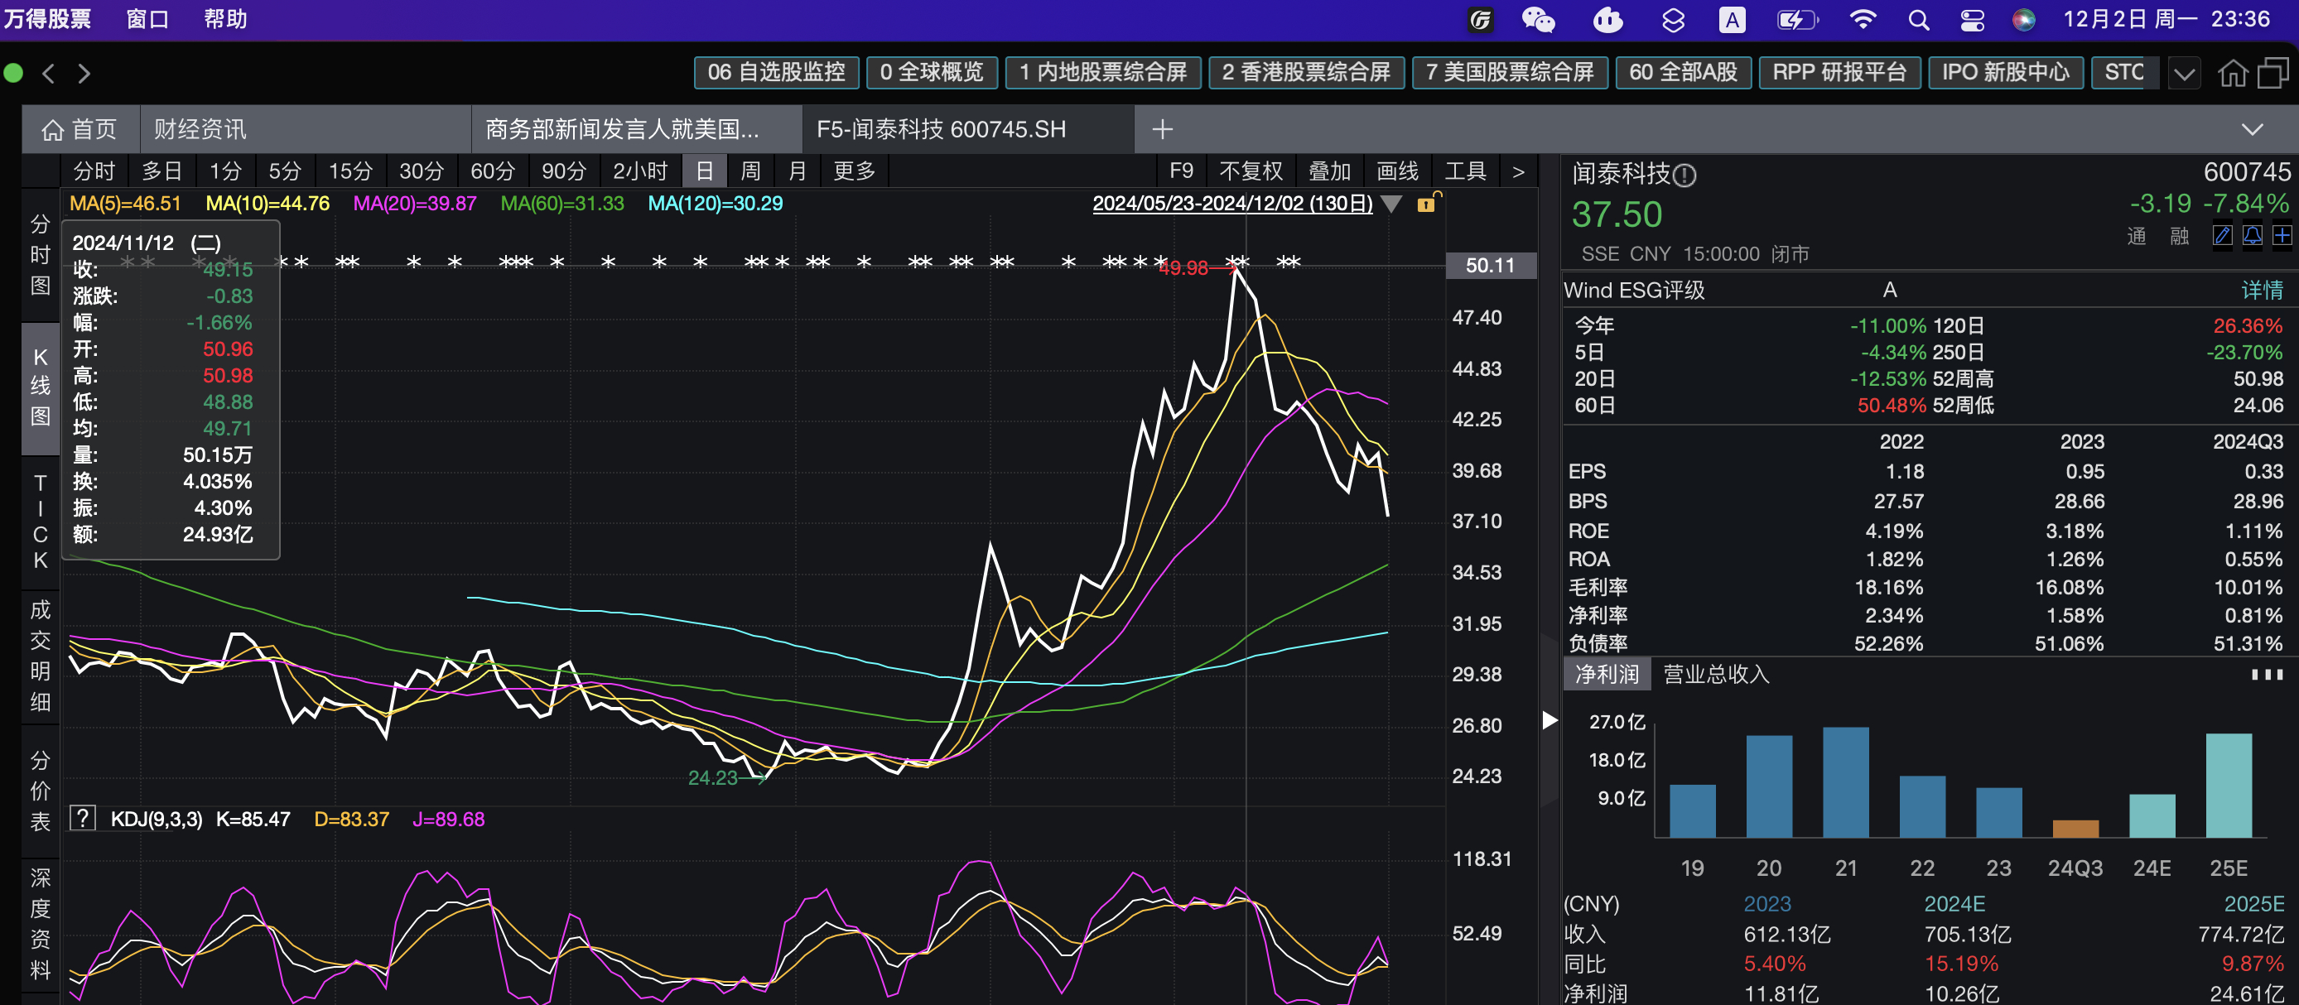Open the 画线 drawing menu

[x=1398, y=171]
